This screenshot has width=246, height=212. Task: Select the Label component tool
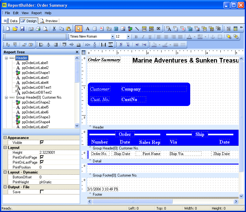[88, 29]
